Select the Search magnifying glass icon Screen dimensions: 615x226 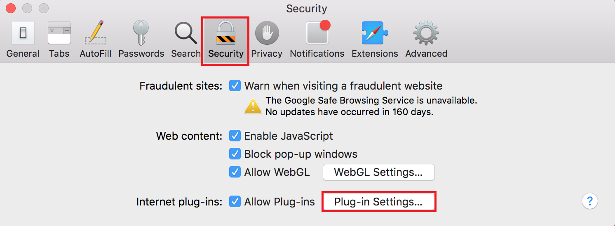(186, 33)
